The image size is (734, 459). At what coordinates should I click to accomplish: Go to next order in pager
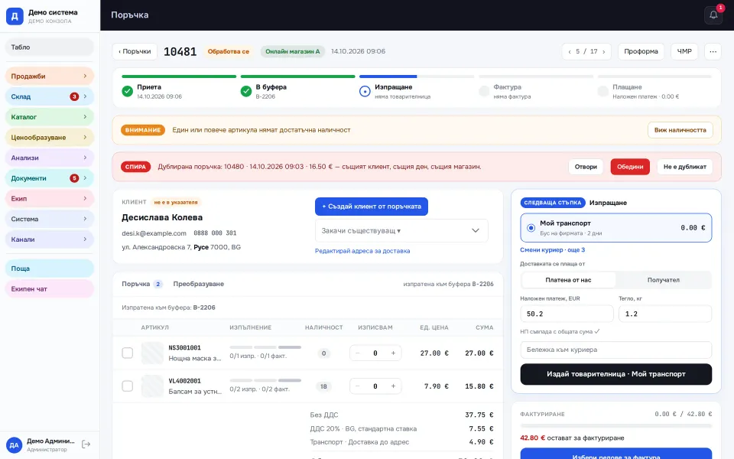click(x=603, y=51)
